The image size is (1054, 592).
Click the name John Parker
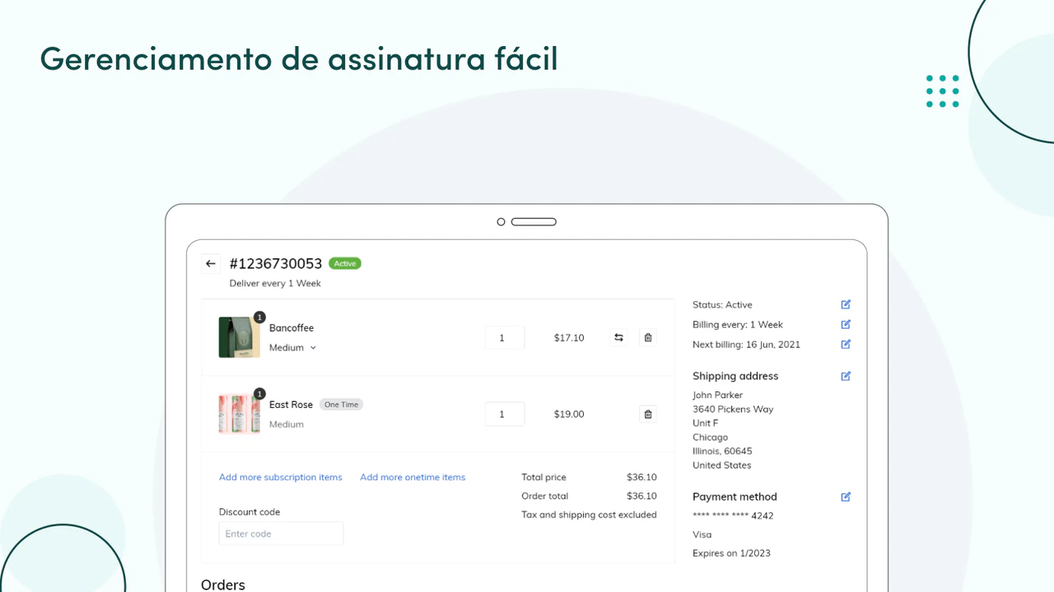(718, 395)
